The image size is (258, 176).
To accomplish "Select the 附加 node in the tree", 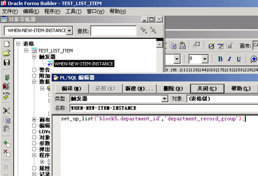I will pos(45,76).
